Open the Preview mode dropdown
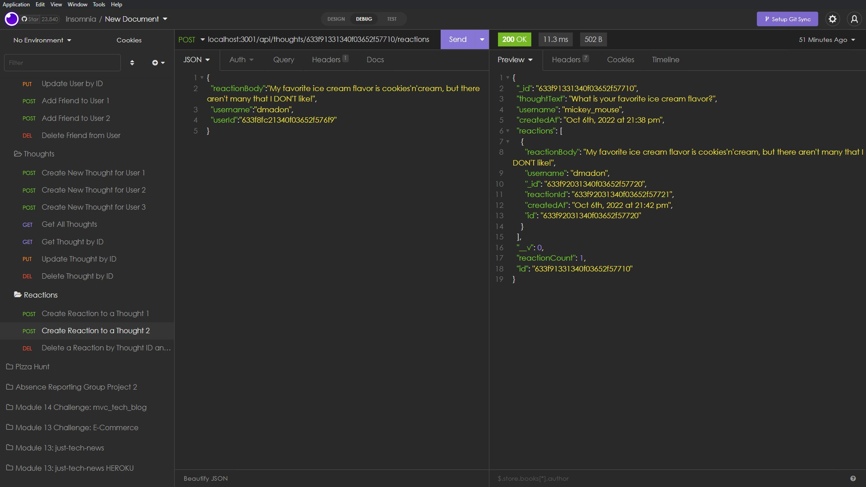 point(515,60)
